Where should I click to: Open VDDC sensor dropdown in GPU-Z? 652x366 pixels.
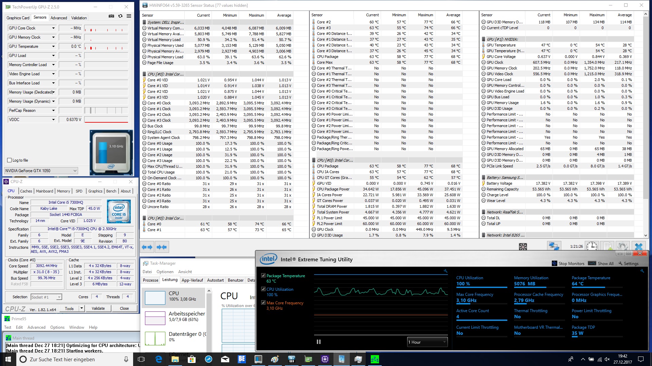(x=53, y=120)
